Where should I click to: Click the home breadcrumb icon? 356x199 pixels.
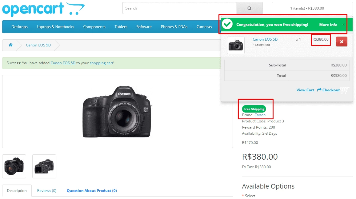[10, 45]
